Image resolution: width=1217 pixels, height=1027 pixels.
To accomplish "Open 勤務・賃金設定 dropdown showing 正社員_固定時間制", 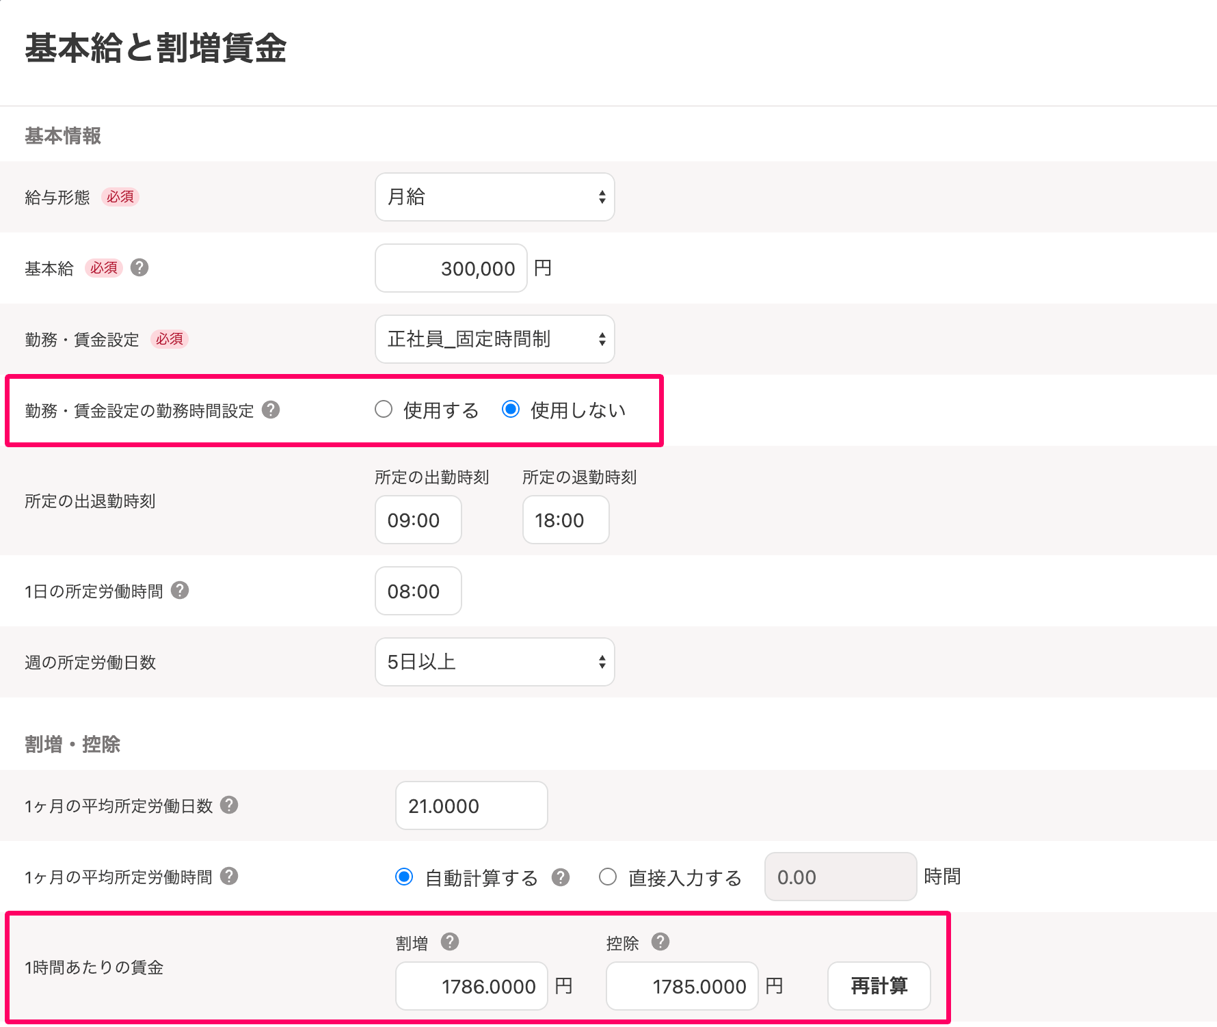I will point(495,339).
